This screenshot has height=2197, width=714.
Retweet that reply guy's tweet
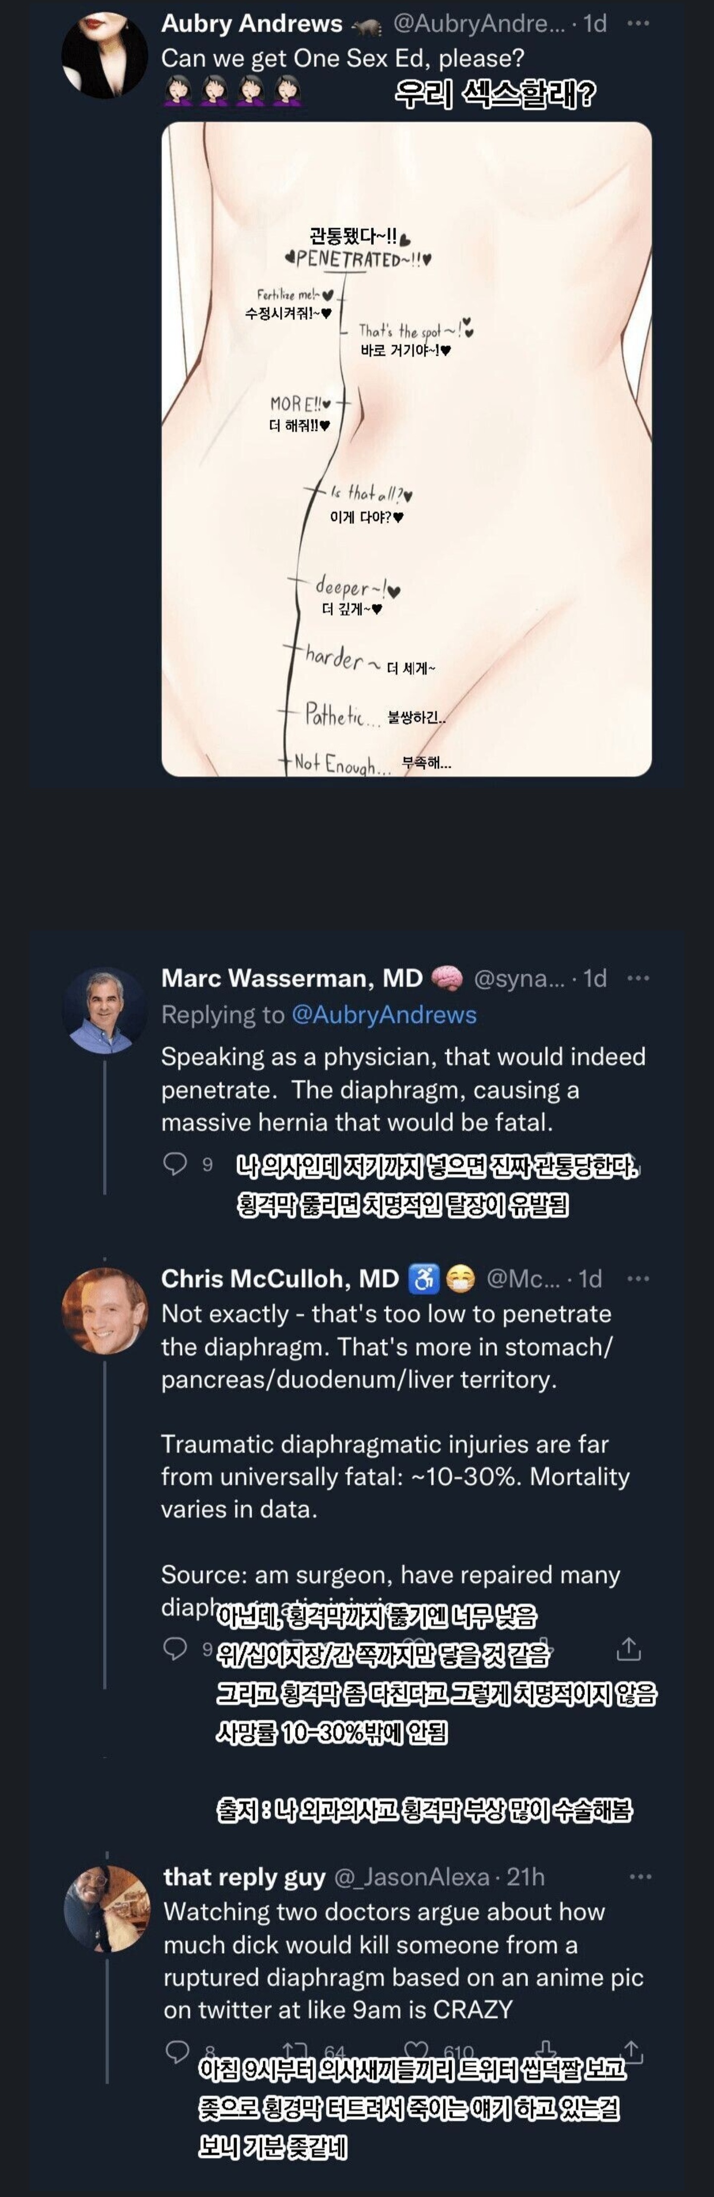pyautogui.click(x=295, y=2050)
